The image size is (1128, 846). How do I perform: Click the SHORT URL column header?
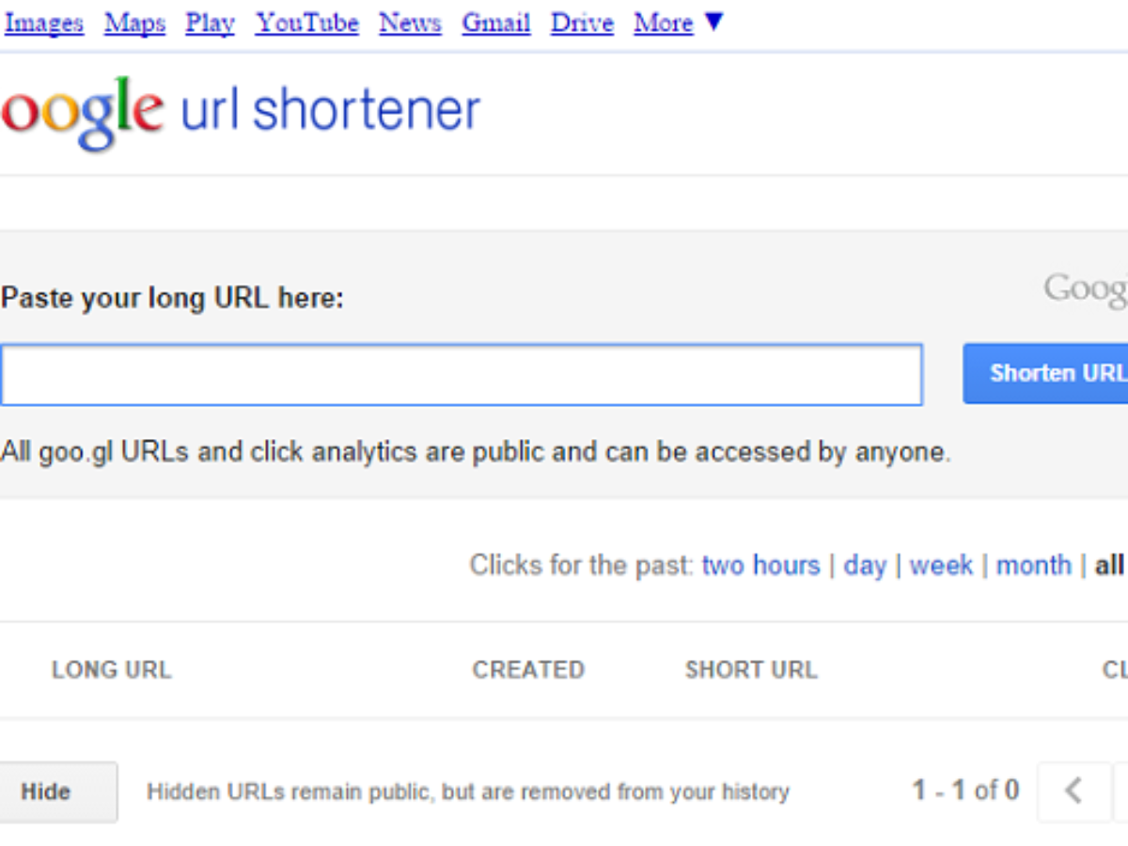751,670
